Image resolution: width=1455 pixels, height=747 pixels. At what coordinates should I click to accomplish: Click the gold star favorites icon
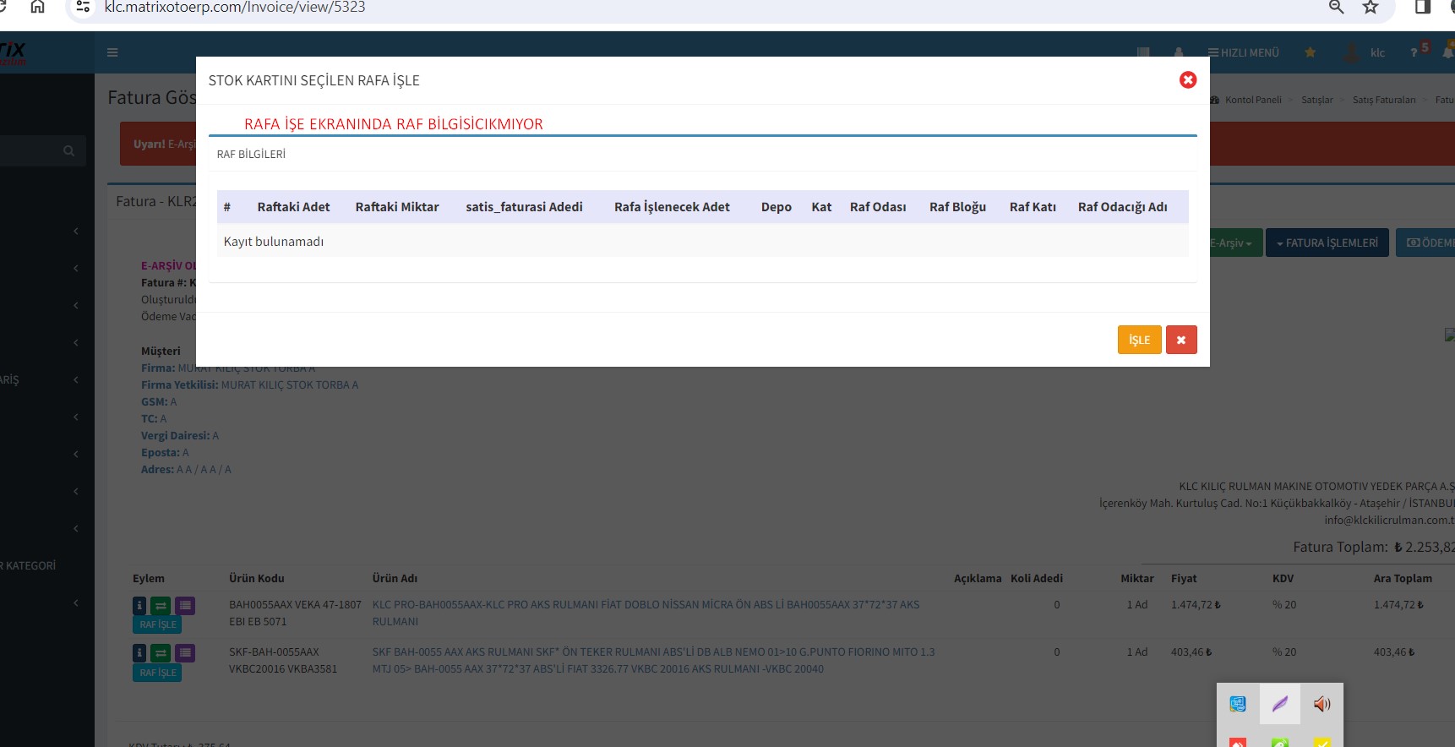(x=1310, y=52)
